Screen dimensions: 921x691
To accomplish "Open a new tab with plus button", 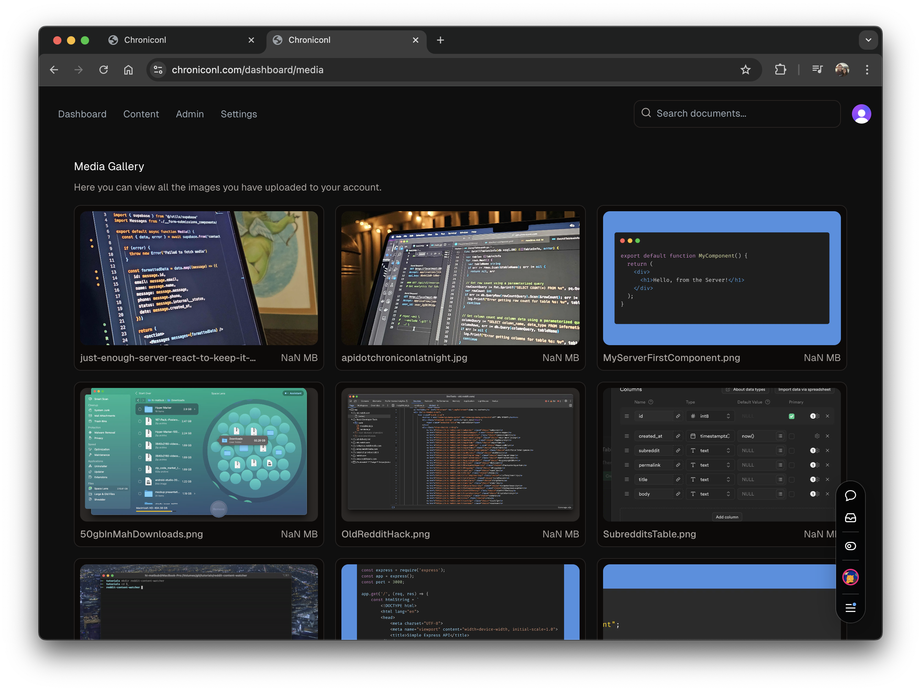I will [440, 40].
